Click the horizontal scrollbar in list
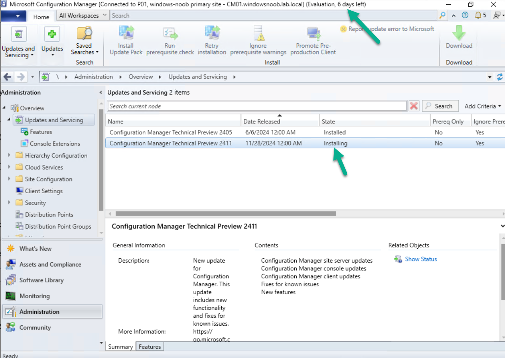Image resolution: width=505 pixels, height=358 pixels. 226,214
